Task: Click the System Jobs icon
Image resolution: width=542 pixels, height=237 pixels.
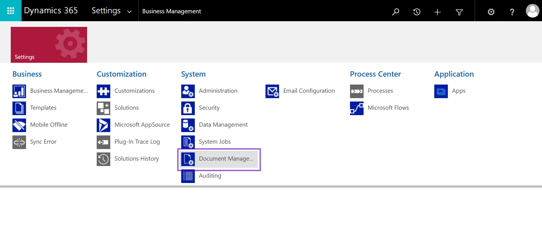Action: point(188,142)
